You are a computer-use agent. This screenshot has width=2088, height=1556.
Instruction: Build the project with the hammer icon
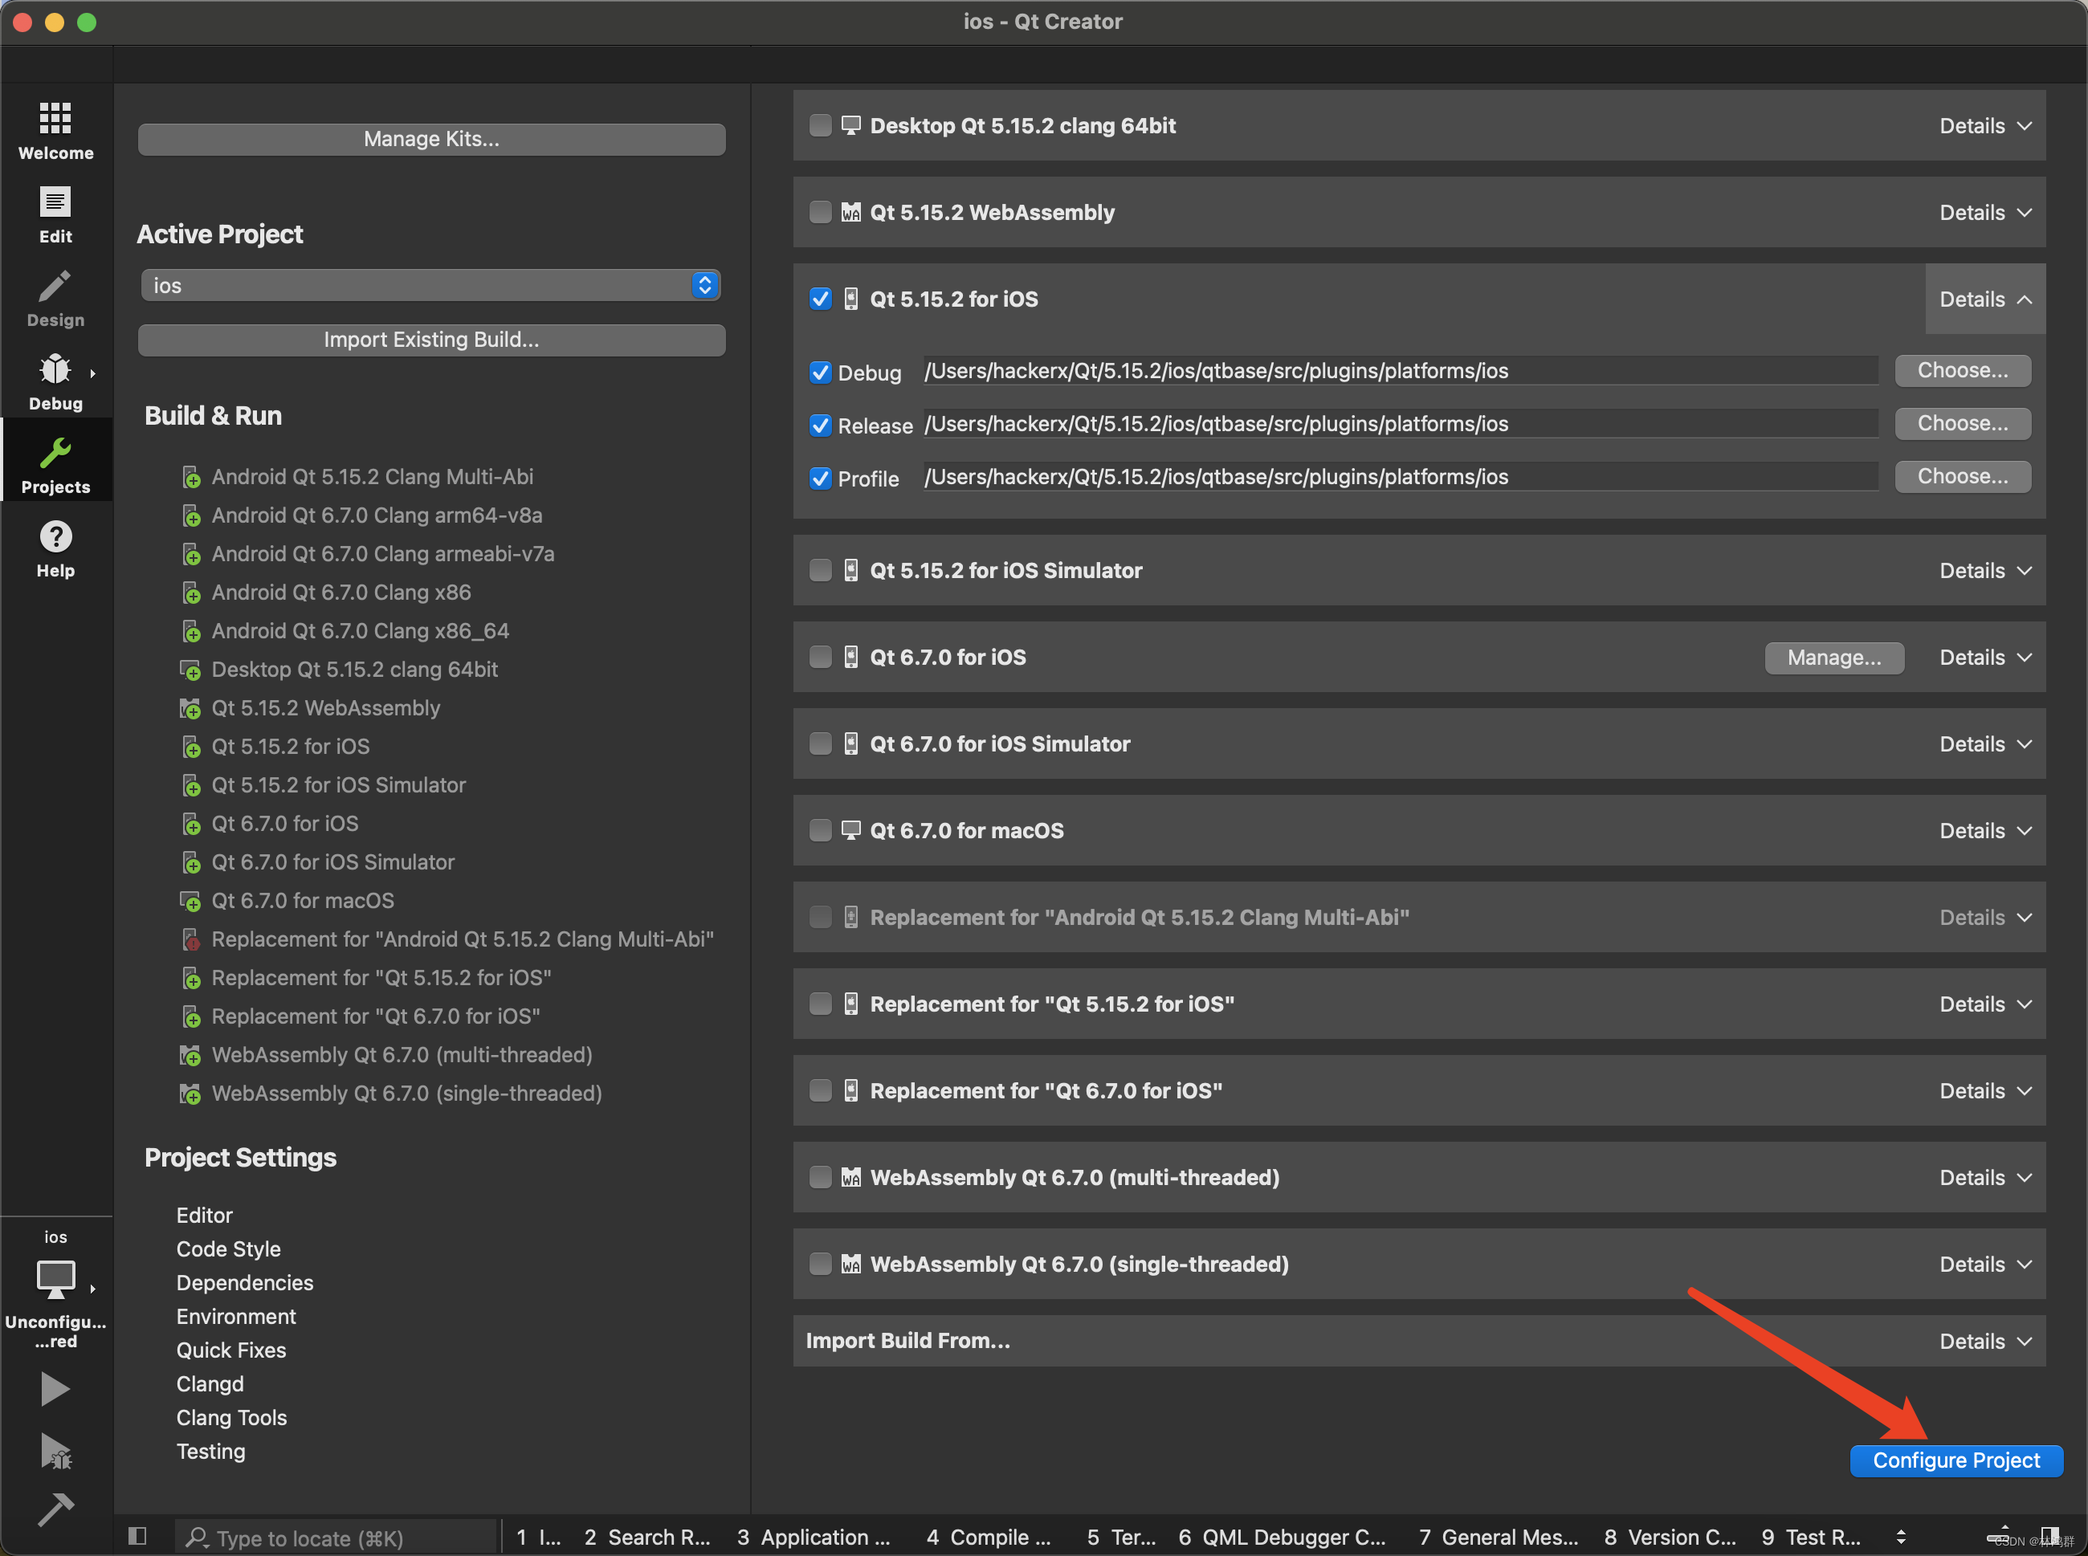55,1510
